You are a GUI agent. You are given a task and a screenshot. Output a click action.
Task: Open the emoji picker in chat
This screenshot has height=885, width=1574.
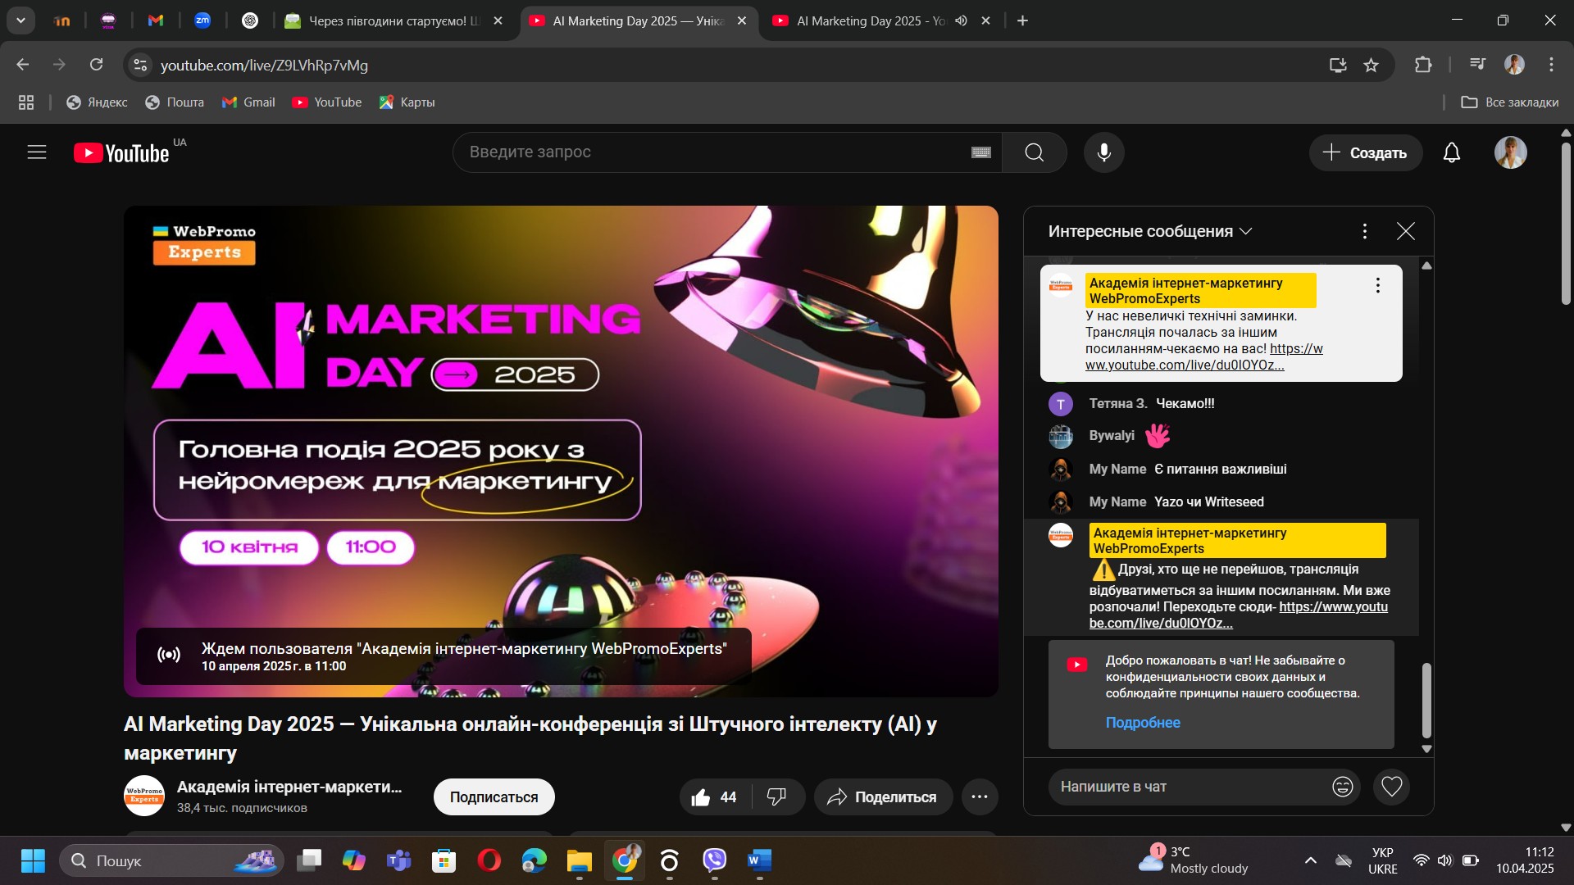point(1342,787)
